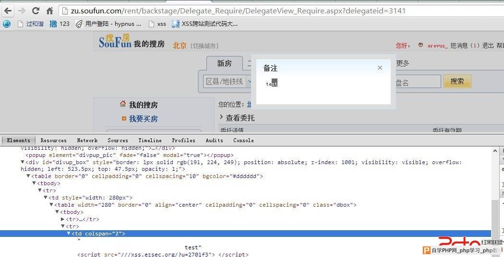Open the xss bookmark

157,24
